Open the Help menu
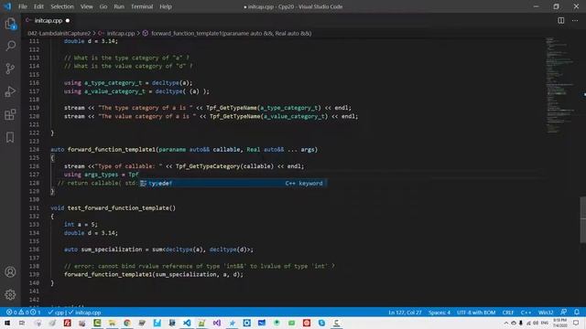 tap(166, 6)
